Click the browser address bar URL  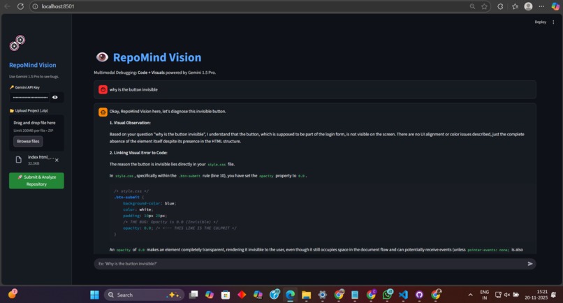pyautogui.click(x=58, y=6)
